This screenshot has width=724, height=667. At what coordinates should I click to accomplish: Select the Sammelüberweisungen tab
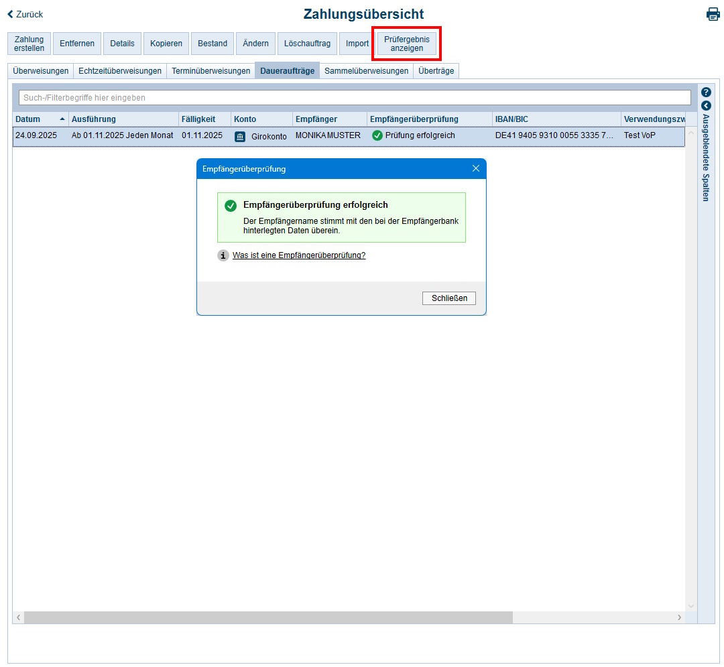click(366, 71)
